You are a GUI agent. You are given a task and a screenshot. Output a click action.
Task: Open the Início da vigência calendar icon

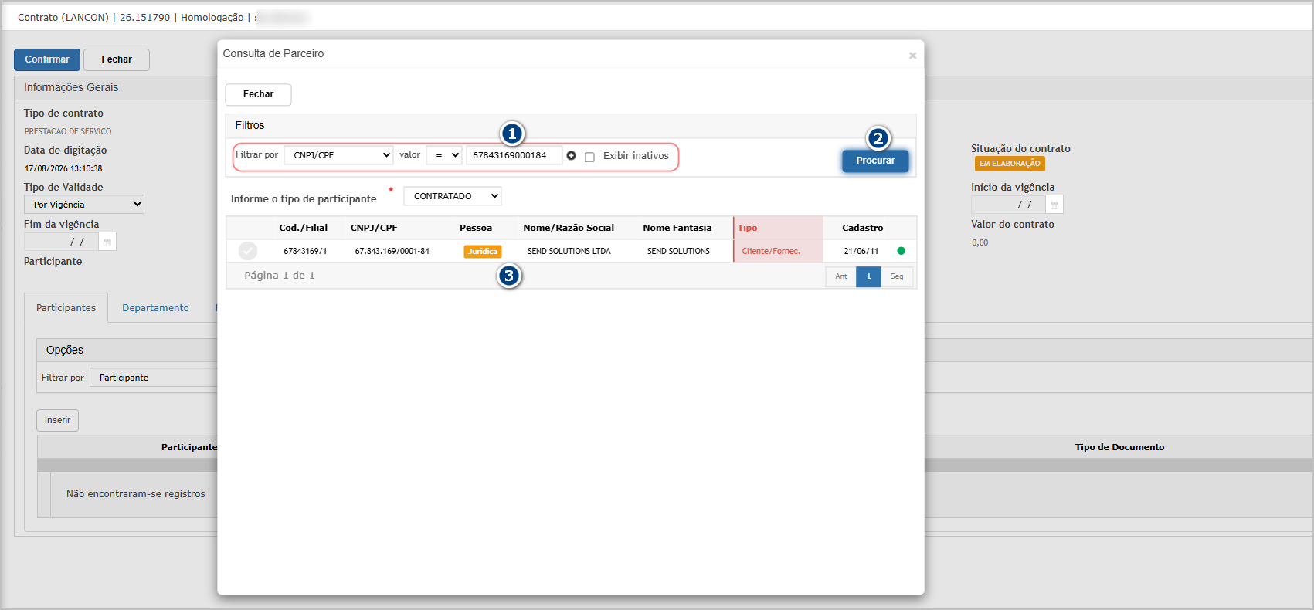click(1054, 205)
